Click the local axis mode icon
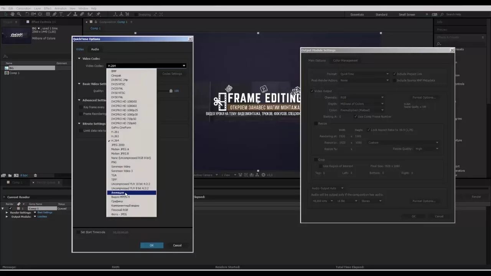The height and width of the screenshot is (276, 491). click(x=115, y=14)
